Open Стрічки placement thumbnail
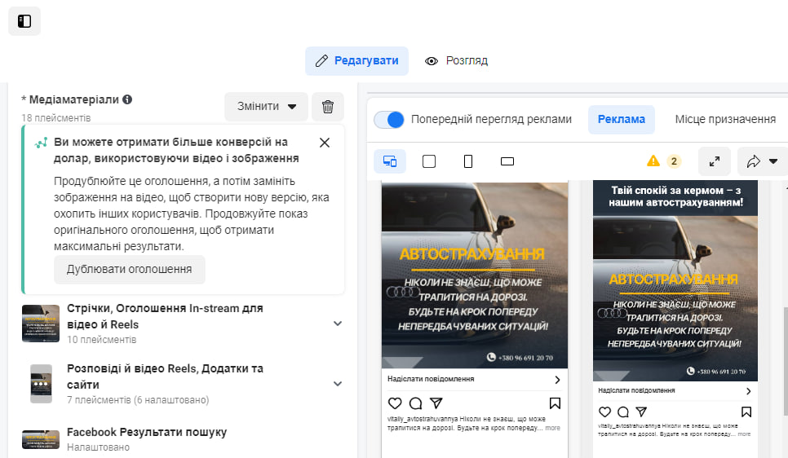 [41, 324]
